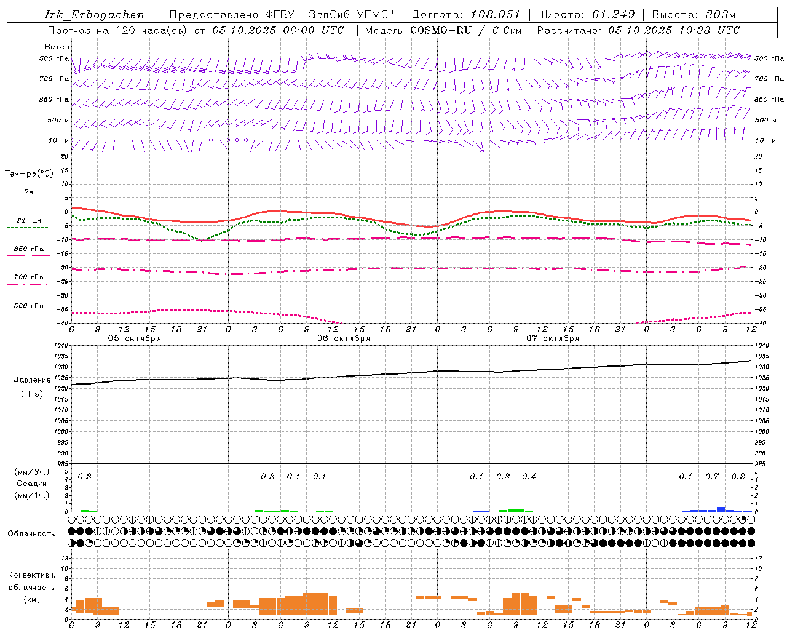
Task: Click the 'Td 2м' dew point legend entry
Action: [x=28, y=220]
